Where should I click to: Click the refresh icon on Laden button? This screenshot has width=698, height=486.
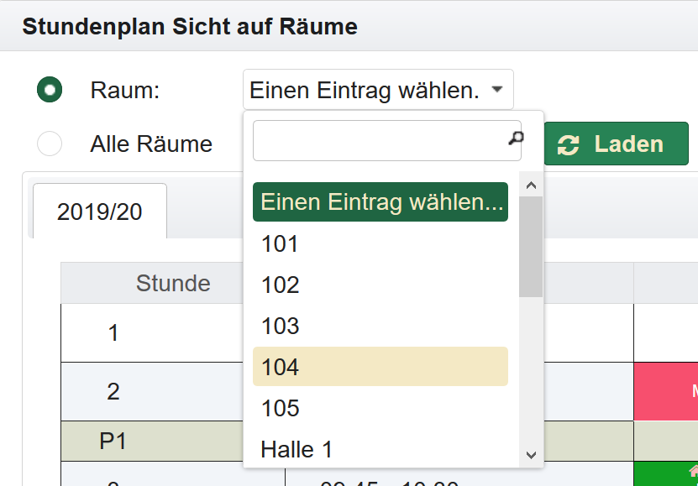click(569, 144)
